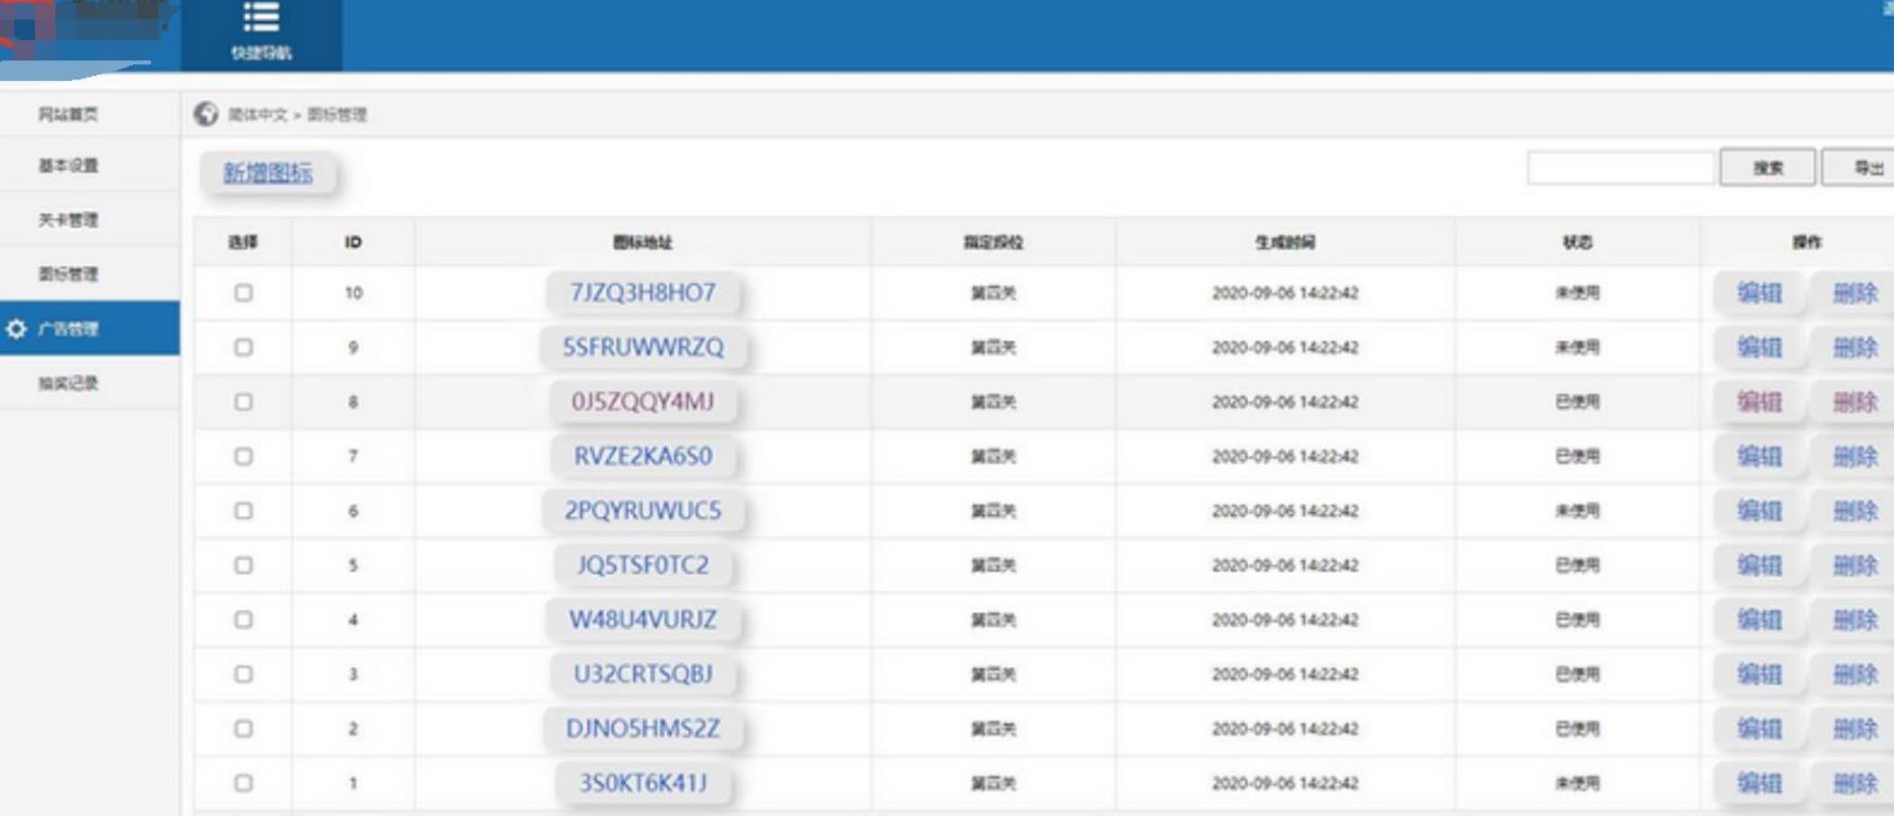Screen dimensions: 1894x816
Task: Click the gear icon beside 广告管理
Action: pyautogui.click(x=16, y=329)
